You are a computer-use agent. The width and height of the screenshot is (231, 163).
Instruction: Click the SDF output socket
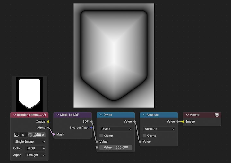click(91, 121)
